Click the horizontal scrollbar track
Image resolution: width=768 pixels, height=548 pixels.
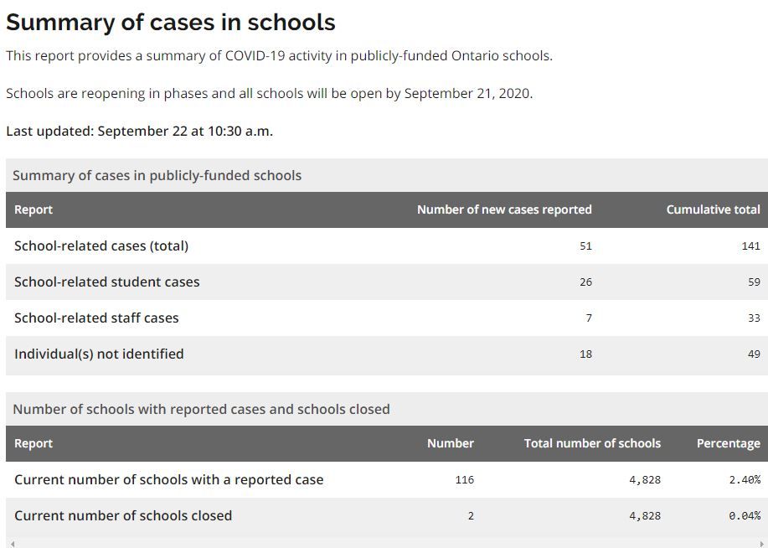[385, 544]
